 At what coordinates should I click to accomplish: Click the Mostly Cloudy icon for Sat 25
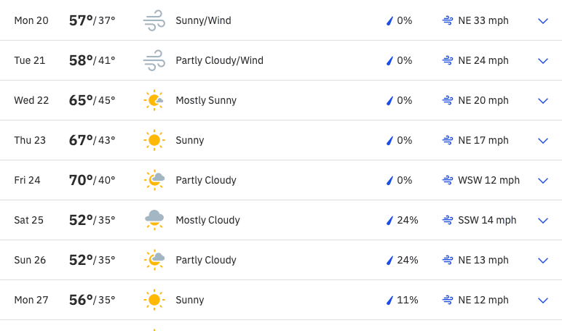[154, 220]
